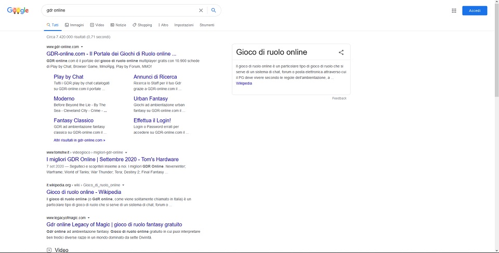The image size is (499, 253).
Task: Select the Shopping tab
Action: click(142, 25)
